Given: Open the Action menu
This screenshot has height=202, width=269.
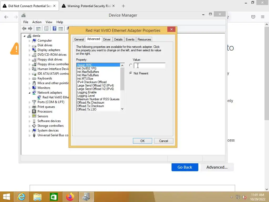Looking at the screenshot, I should coord(37,22).
